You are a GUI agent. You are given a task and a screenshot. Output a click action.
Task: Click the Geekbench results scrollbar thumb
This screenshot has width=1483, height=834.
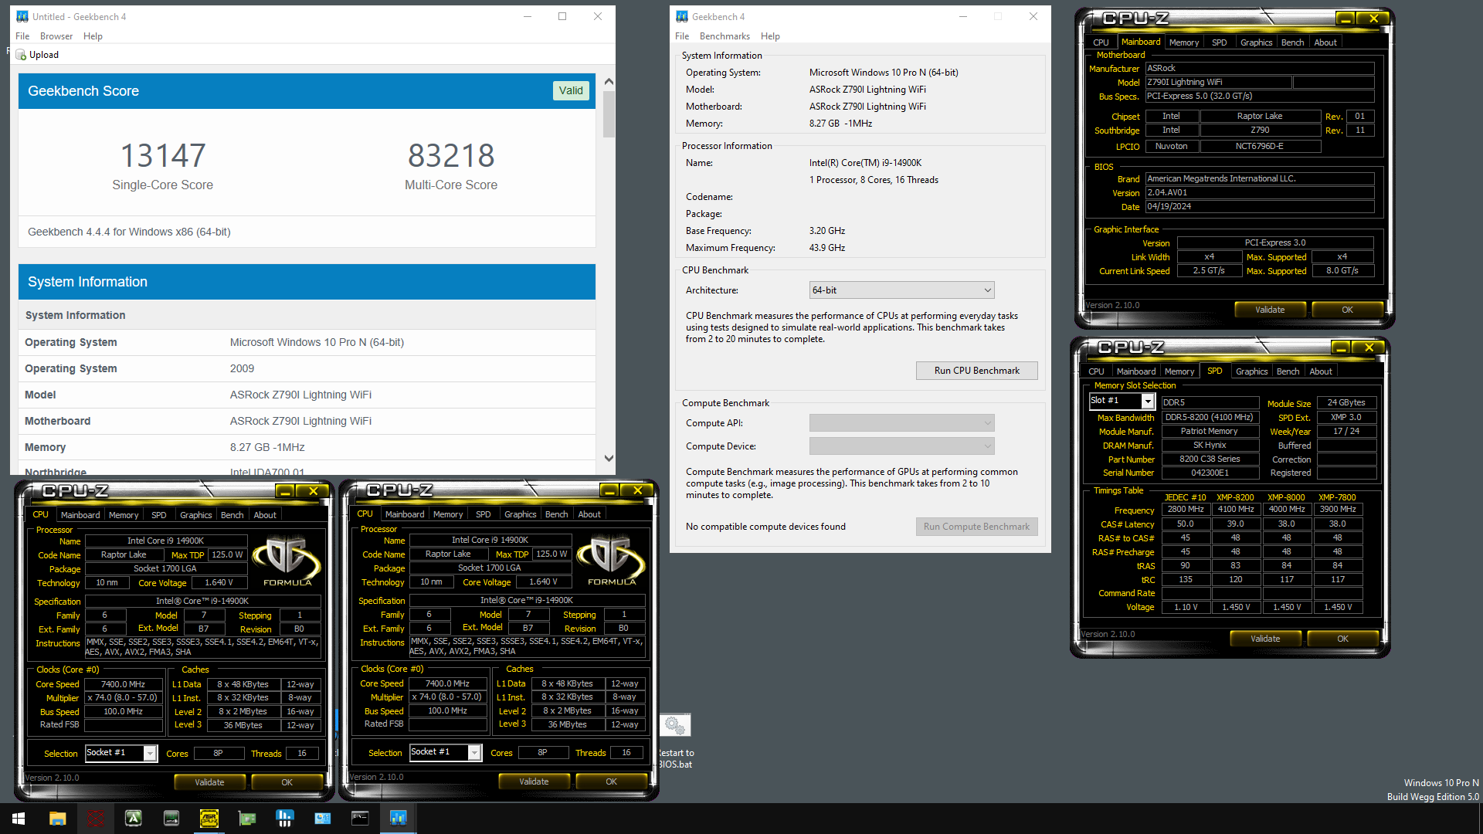coord(609,114)
